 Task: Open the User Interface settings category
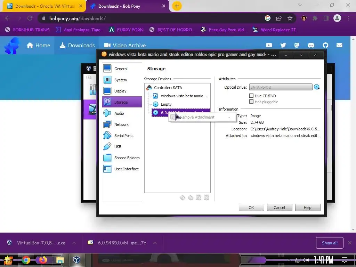click(122, 169)
